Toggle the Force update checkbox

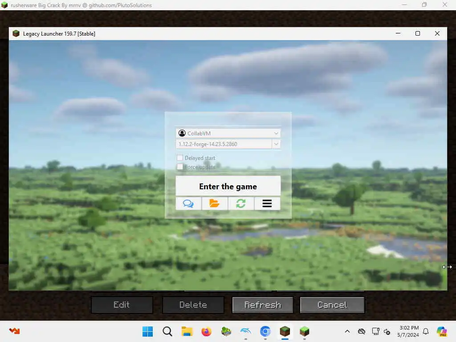coord(180,167)
